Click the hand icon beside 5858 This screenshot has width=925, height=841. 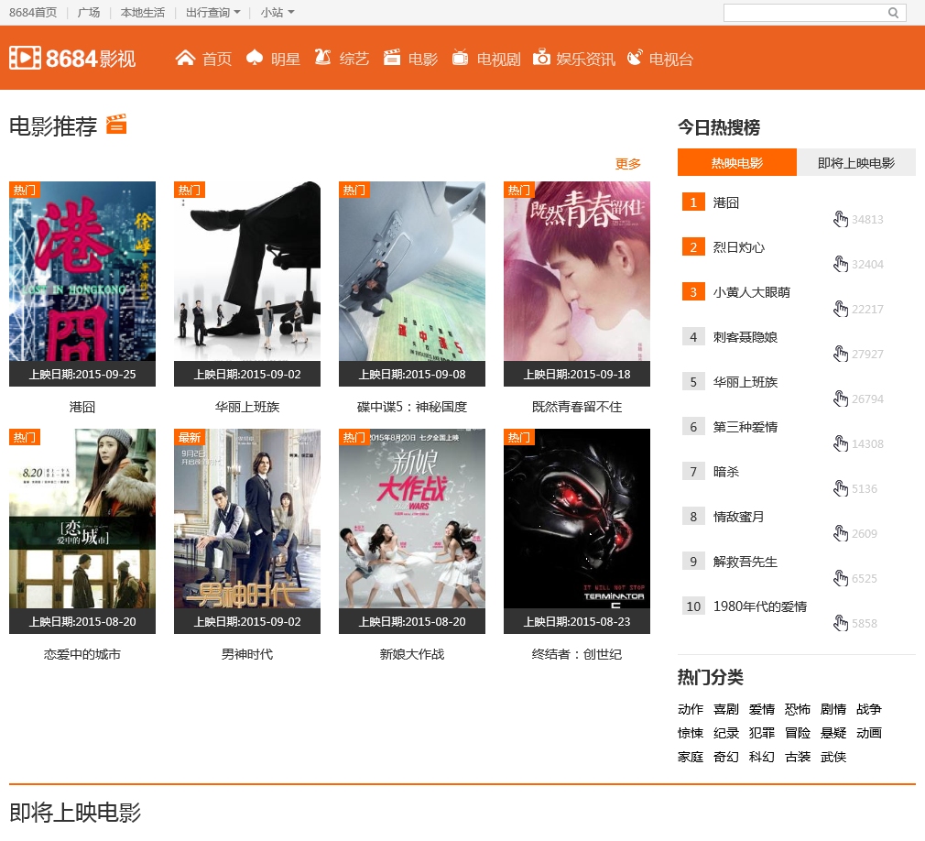[841, 623]
